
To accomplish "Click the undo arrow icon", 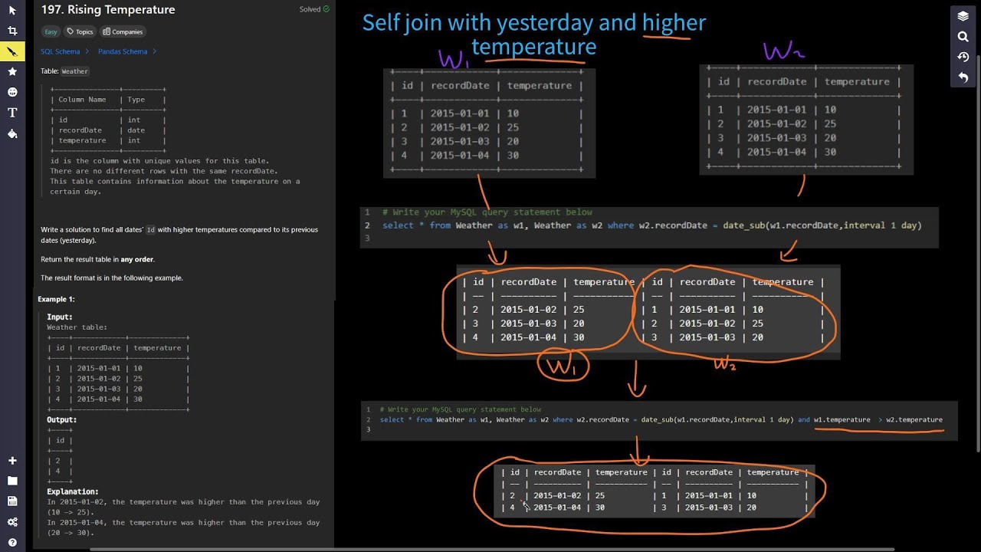I will tap(963, 77).
